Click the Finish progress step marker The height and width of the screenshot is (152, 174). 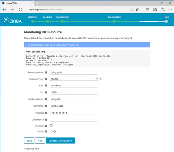tap(166, 21)
